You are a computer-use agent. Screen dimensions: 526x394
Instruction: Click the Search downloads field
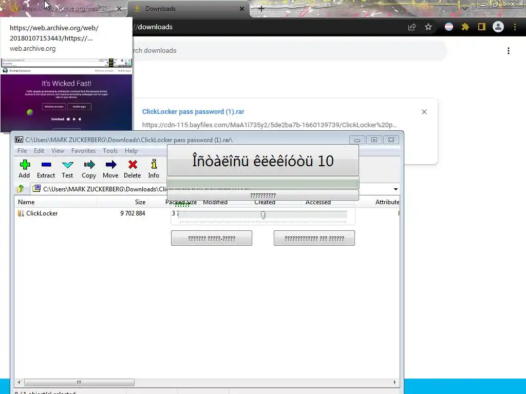[x=289, y=51]
